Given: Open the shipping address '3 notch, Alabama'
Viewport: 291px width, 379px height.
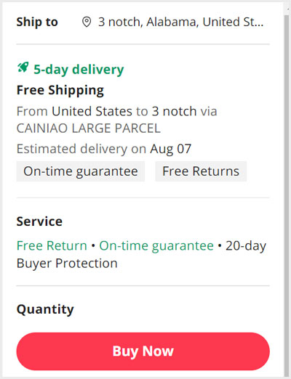Looking at the screenshot, I should click(180, 22).
